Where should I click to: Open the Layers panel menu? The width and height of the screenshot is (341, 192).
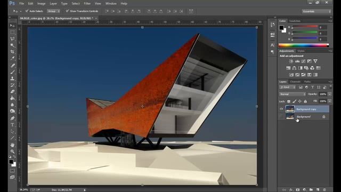click(x=330, y=82)
